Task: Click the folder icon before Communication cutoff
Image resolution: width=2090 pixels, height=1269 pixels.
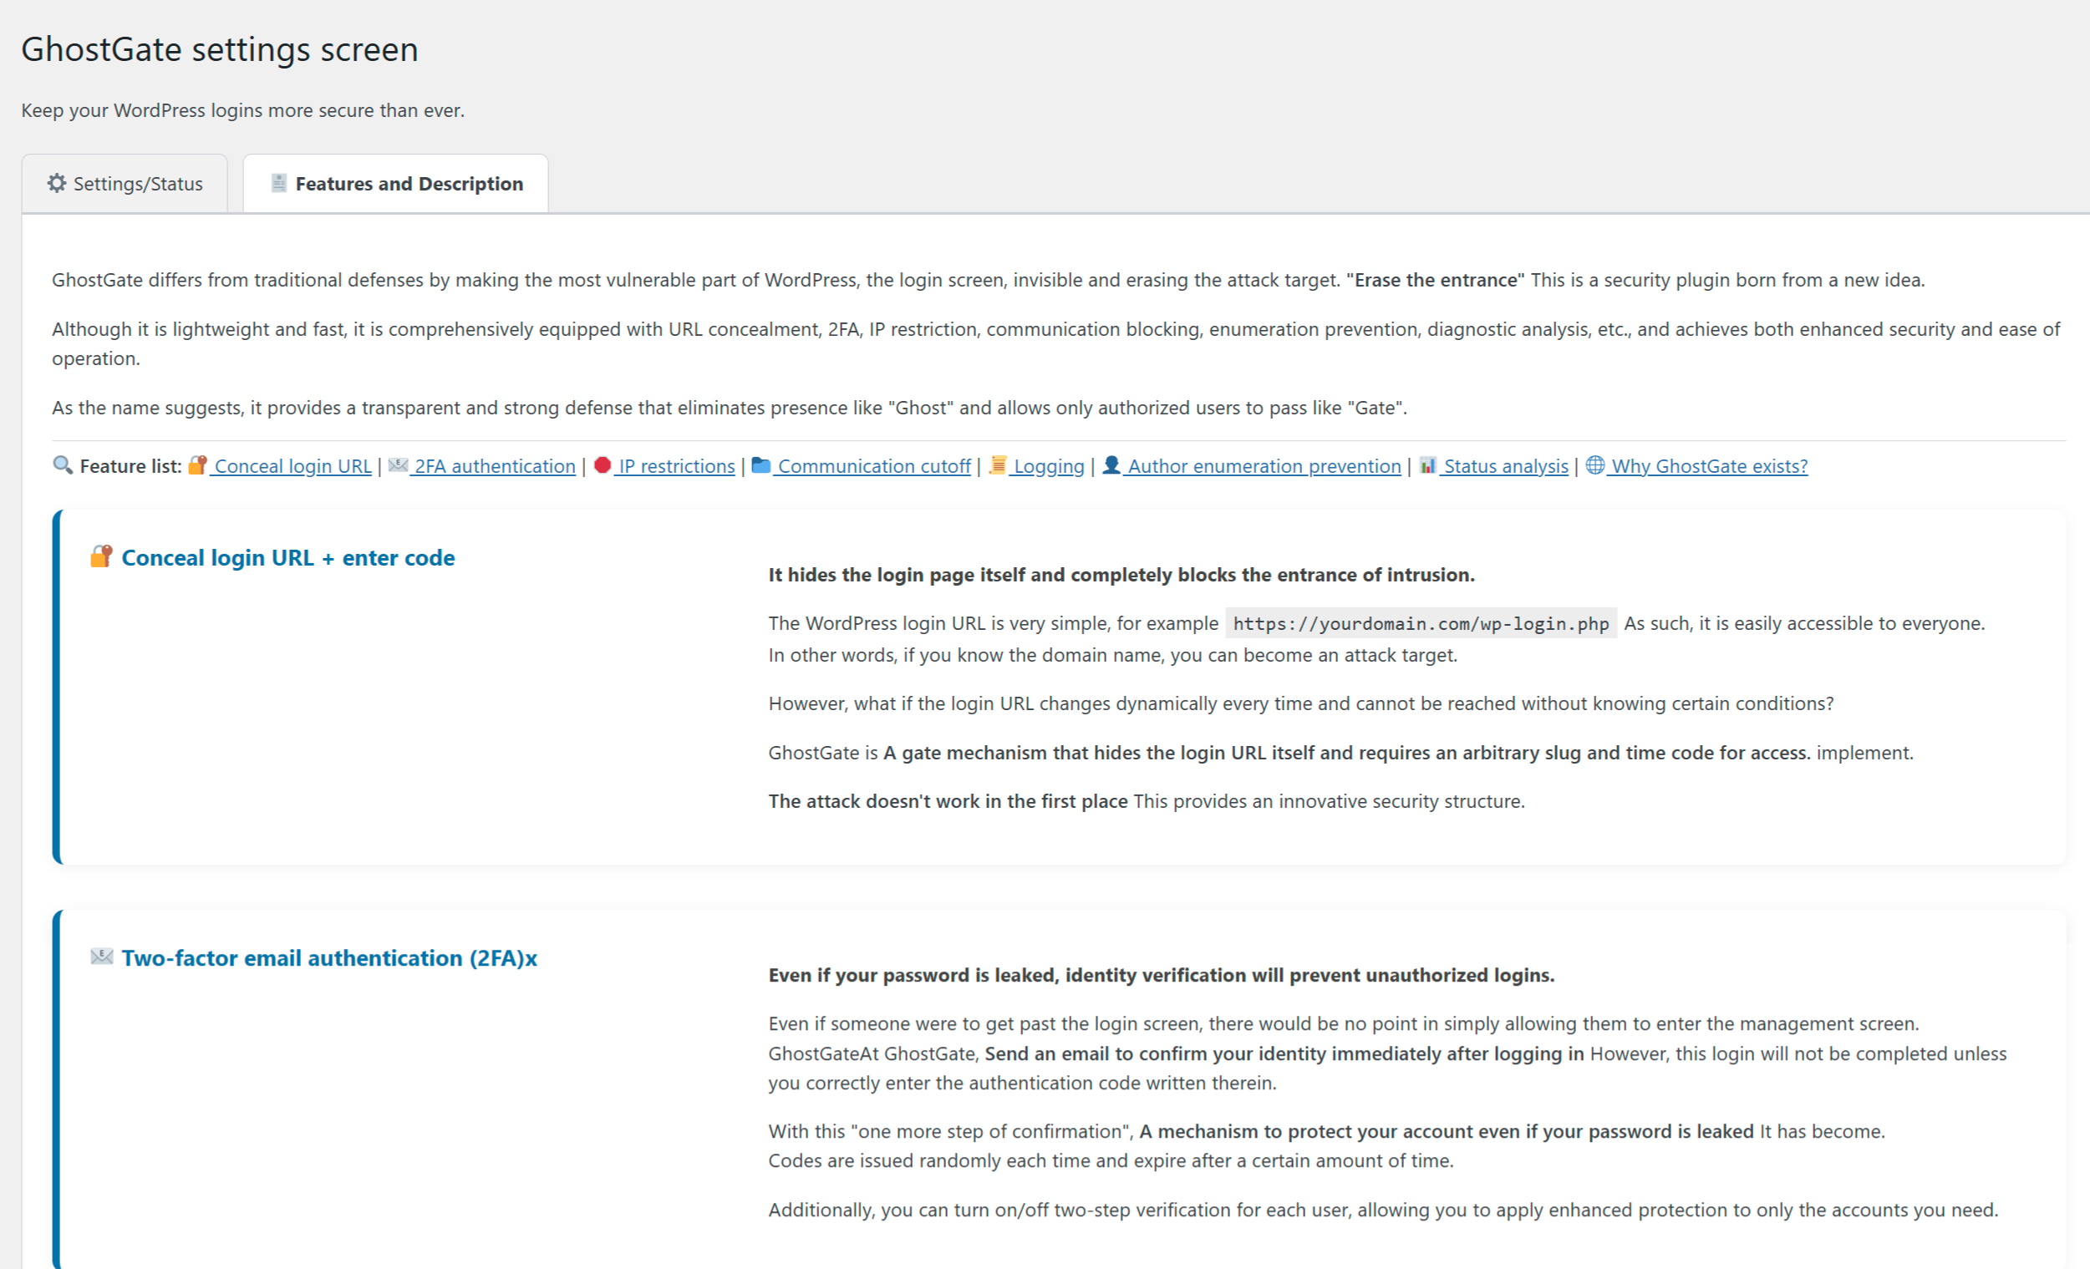Action: [x=760, y=465]
